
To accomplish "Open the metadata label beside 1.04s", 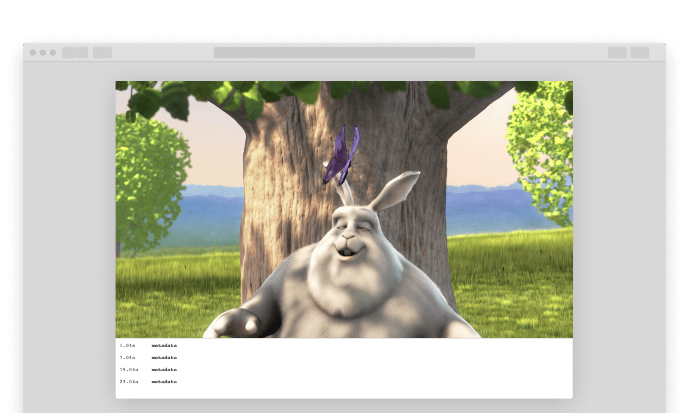I will coord(164,345).
